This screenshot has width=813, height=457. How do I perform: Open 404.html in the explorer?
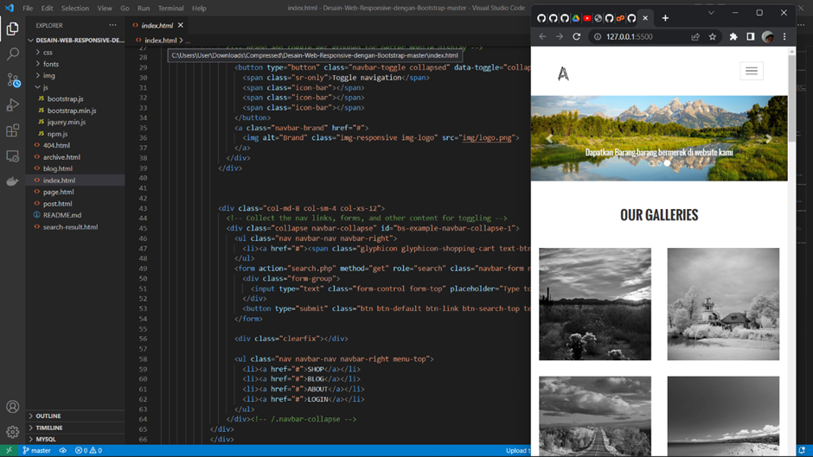pos(56,146)
